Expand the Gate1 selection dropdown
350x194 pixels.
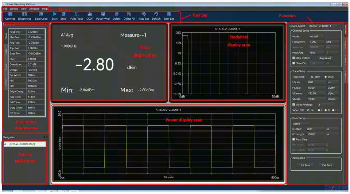[301, 124]
